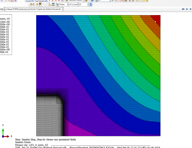
Task: Expand the ODB file path dropdown arrow
Action: pyautogui.click(x=63, y=9)
